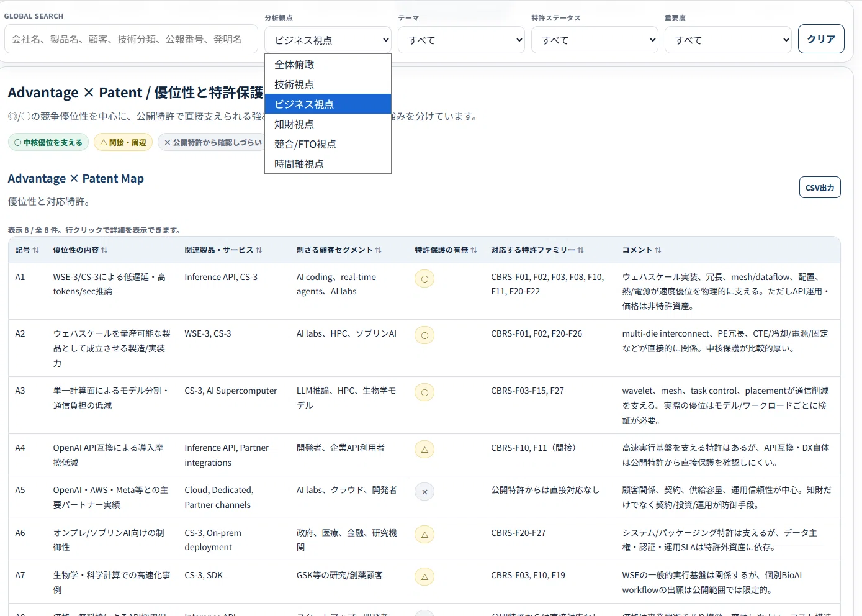This screenshot has width=862, height=616.
Task: Click patent family CBRS-F20-F27
Action: (x=518, y=533)
